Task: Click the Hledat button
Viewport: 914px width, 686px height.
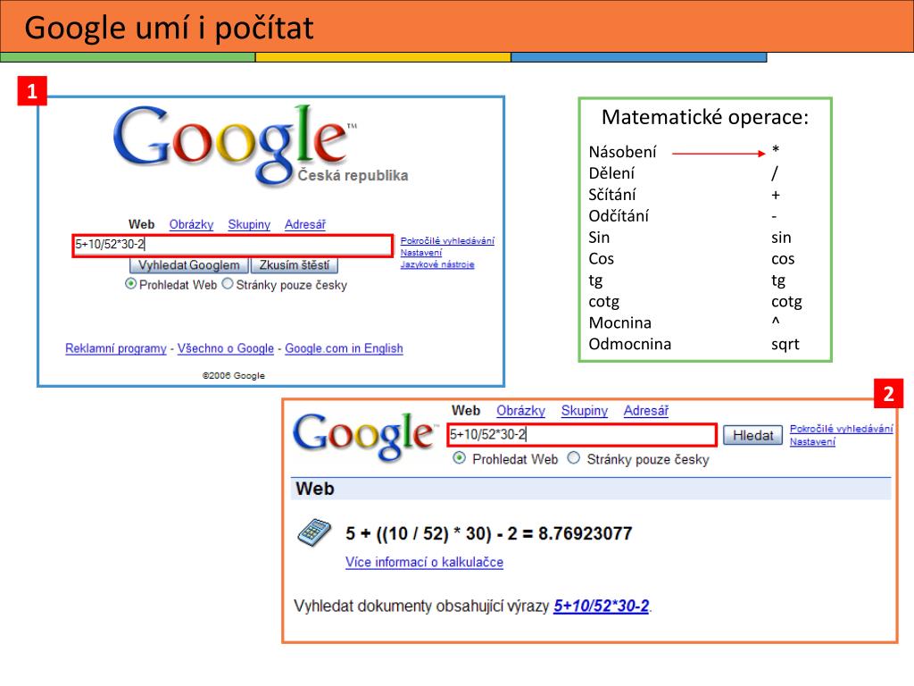Action: pos(752,435)
